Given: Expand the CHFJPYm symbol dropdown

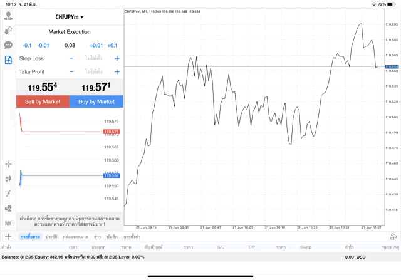Looking at the screenshot, I should pyautogui.click(x=69, y=17).
